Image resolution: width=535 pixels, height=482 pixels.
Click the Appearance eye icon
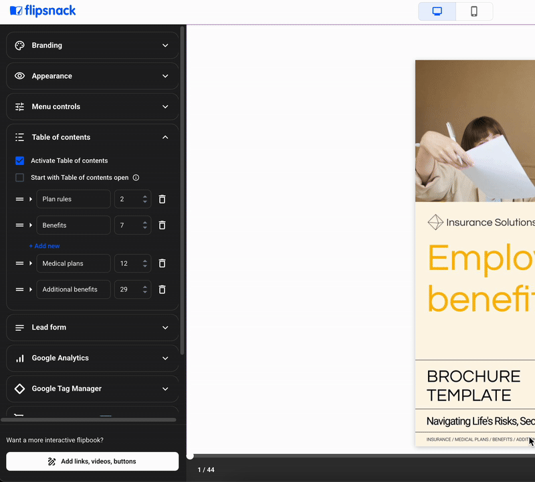coord(20,76)
